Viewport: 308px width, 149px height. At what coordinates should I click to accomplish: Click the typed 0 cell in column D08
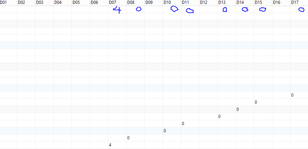click(135, 138)
